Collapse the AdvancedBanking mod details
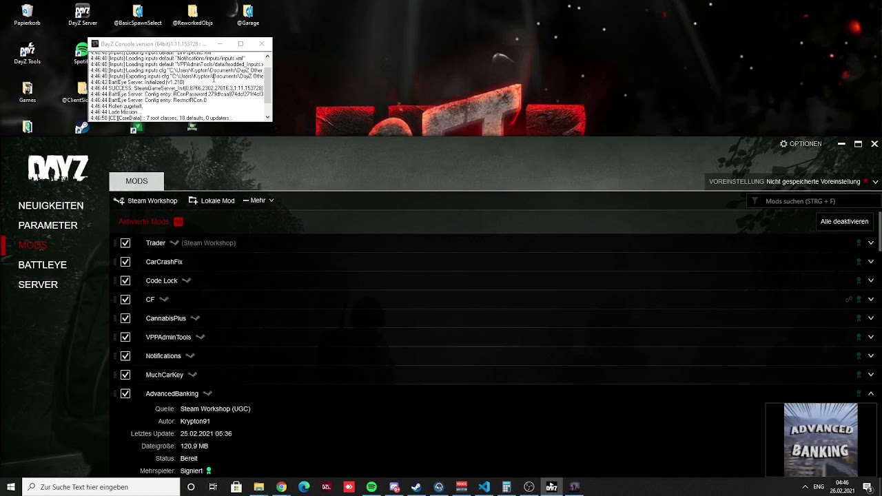The height and width of the screenshot is (496, 882). [871, 393]
